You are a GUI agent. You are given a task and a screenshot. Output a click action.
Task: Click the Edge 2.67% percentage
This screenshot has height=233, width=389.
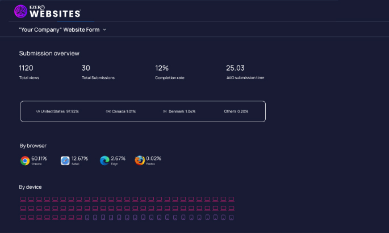click(x=118, y=158)
